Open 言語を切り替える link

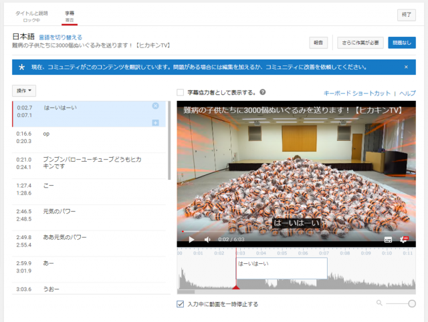(60, 37)
